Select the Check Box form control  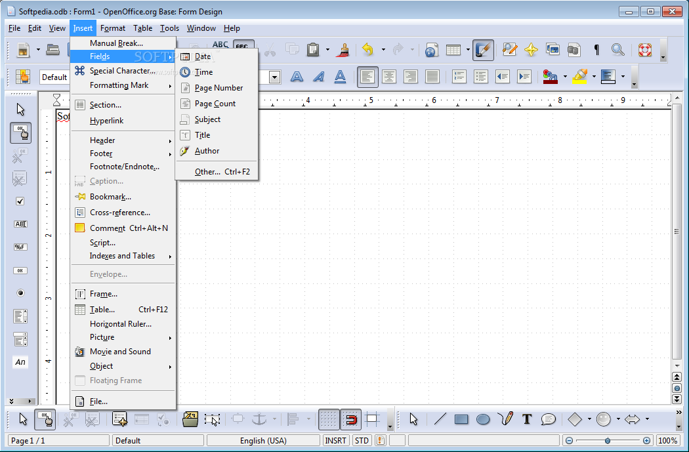[x=20, y=201]
